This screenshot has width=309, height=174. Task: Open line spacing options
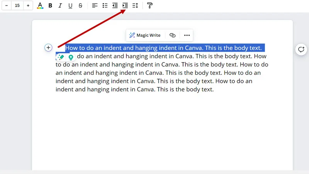tap(135, 5)
